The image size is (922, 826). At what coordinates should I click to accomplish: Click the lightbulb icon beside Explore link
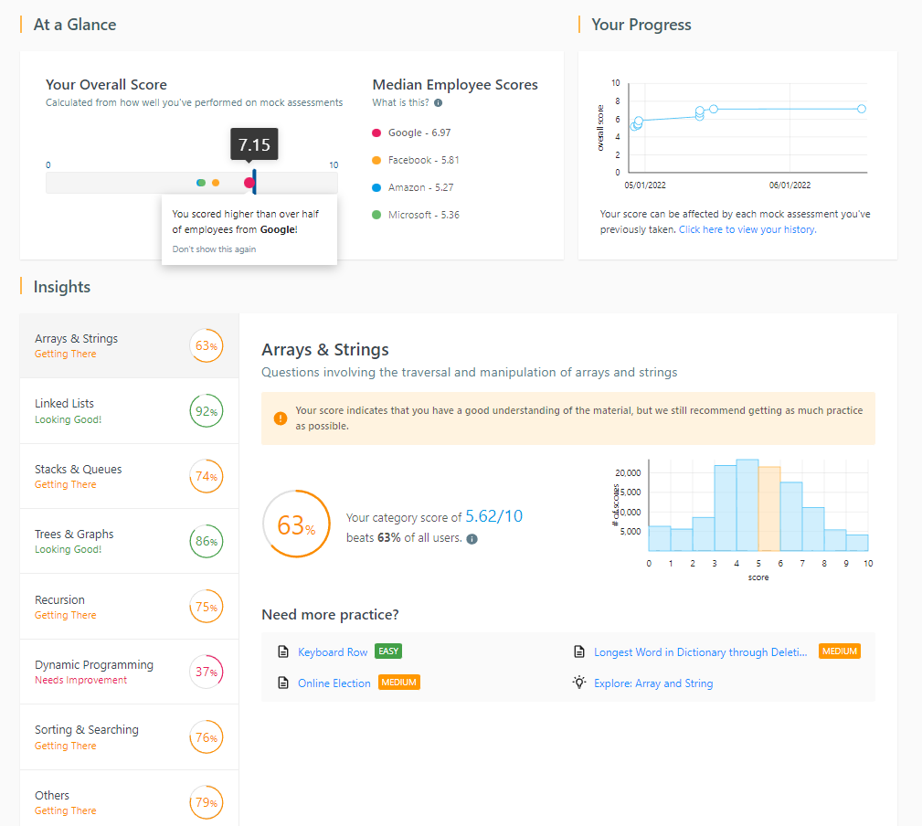578,683
